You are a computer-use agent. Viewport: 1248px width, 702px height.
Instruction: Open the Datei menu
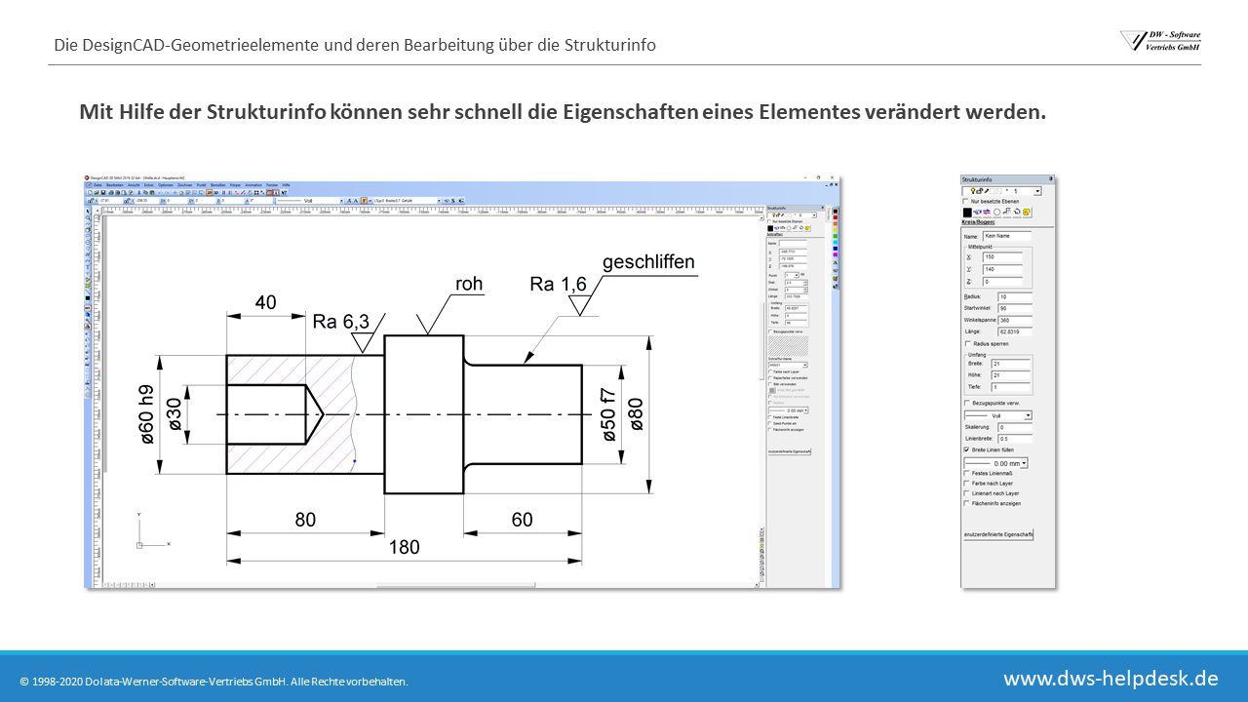click(x=97, y=185)
